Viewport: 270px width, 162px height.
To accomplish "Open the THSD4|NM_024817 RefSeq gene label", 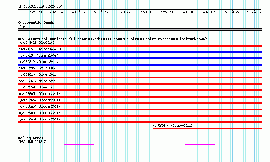I will click(32, 142).
